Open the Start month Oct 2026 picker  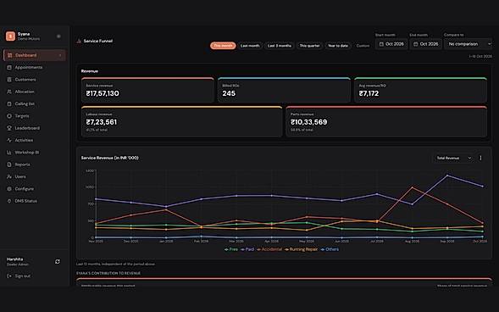(391, 44)
